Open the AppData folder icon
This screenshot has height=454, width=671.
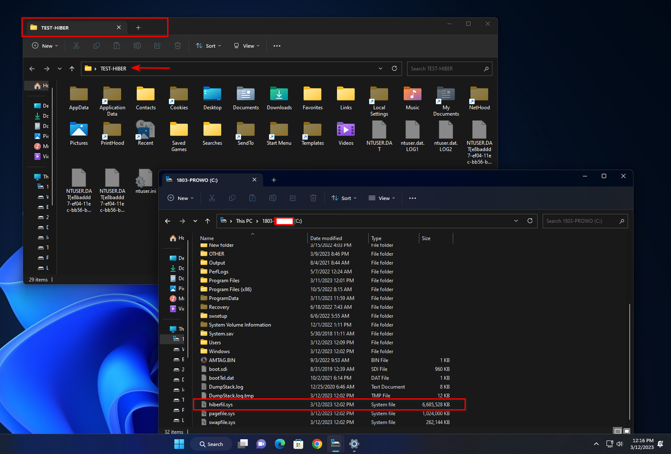point(78,94)
